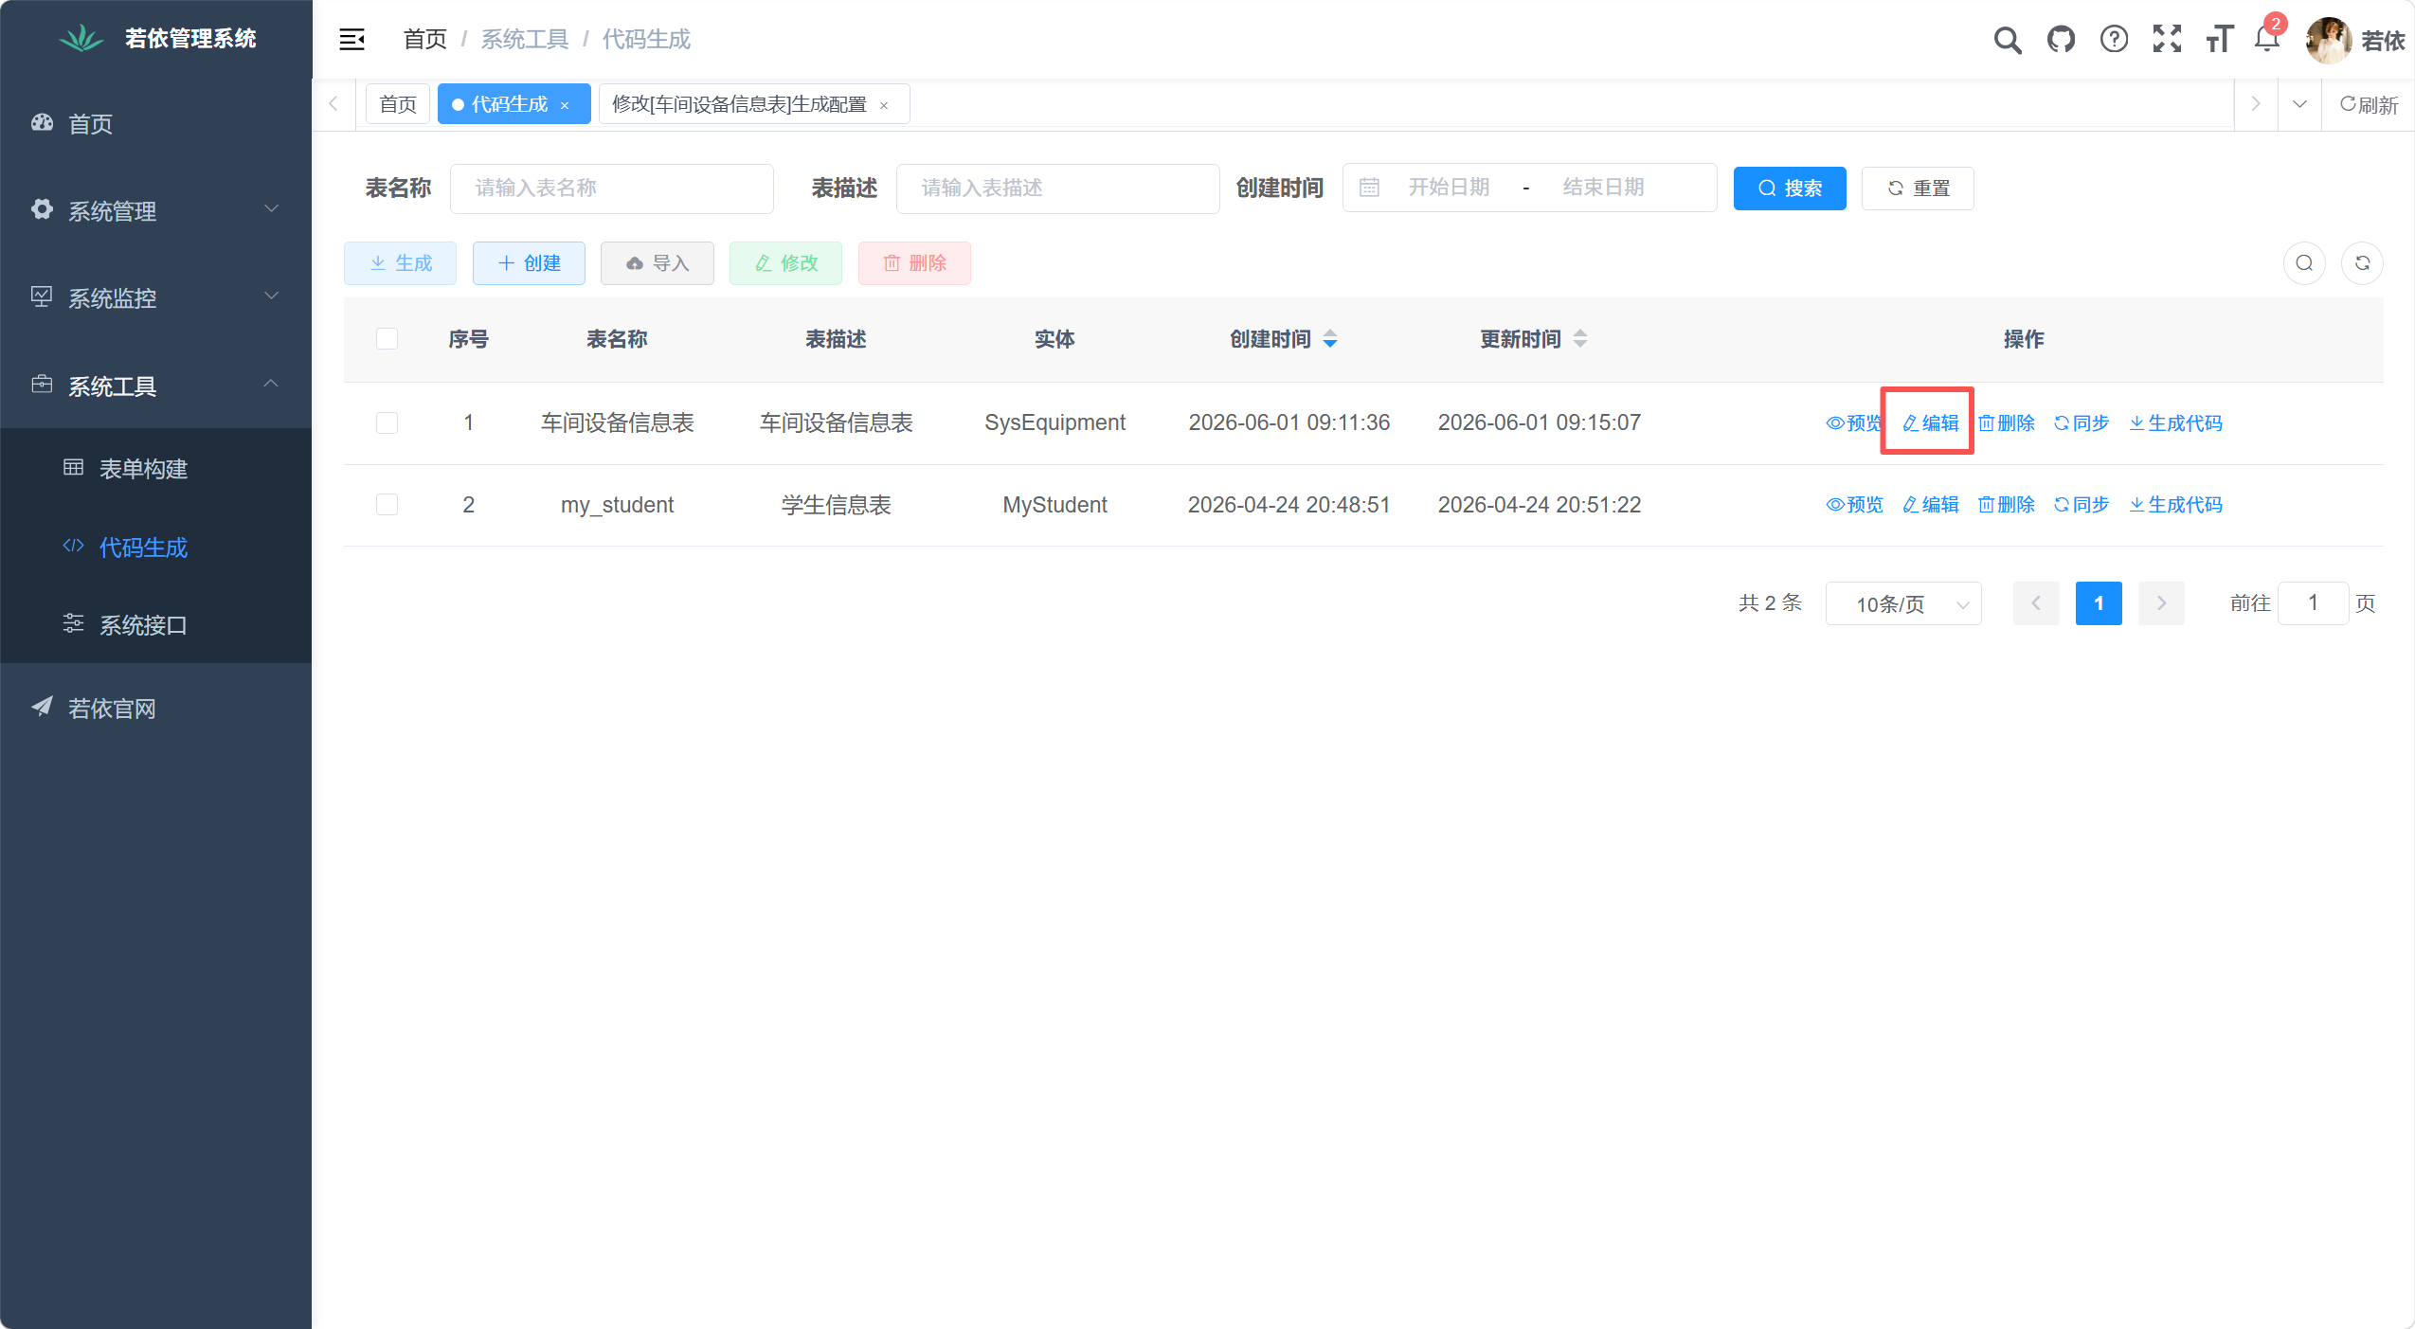This screenshot has height=1329, width=2415.
Task: Focus the 表名称 input field
Action: (611, 189)
